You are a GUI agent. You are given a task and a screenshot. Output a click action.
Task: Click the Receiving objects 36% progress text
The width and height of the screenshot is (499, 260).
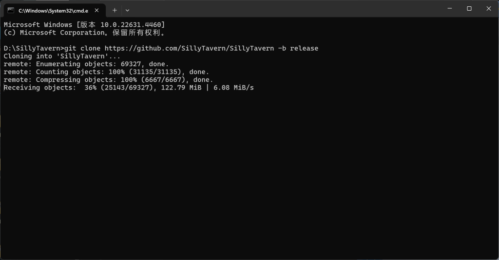tap(50, 88)
